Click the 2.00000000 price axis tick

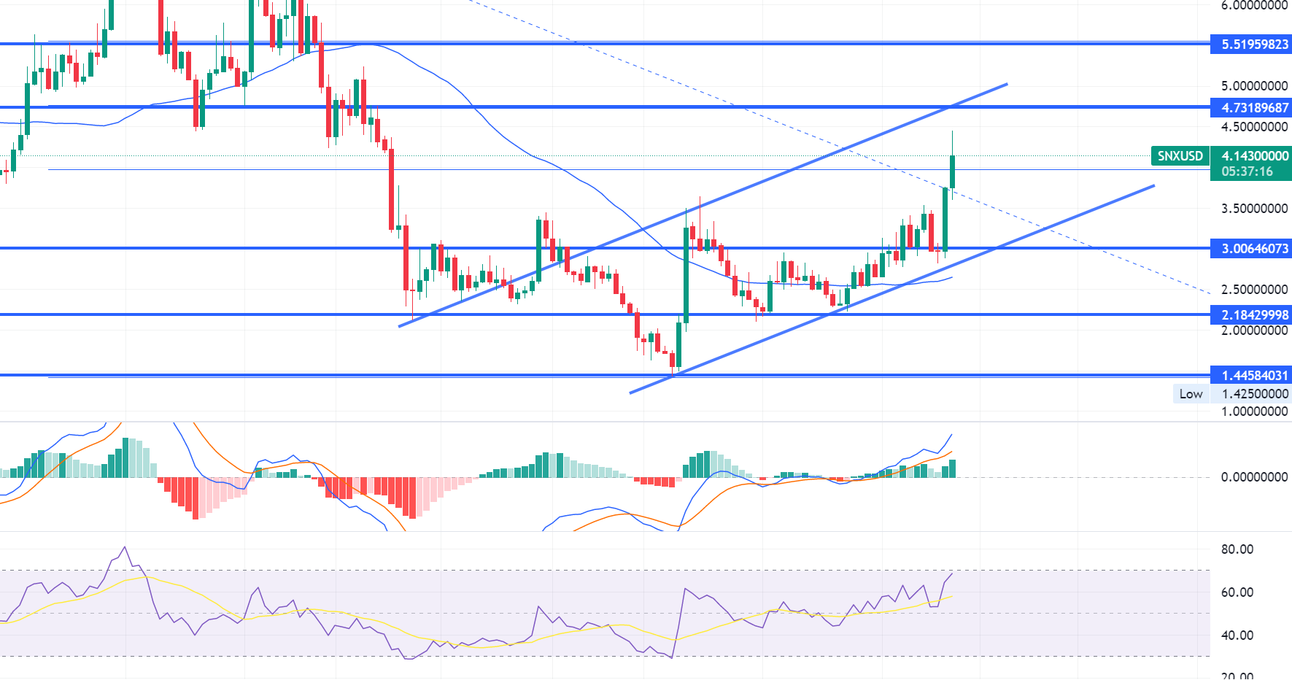(1255, 331)
